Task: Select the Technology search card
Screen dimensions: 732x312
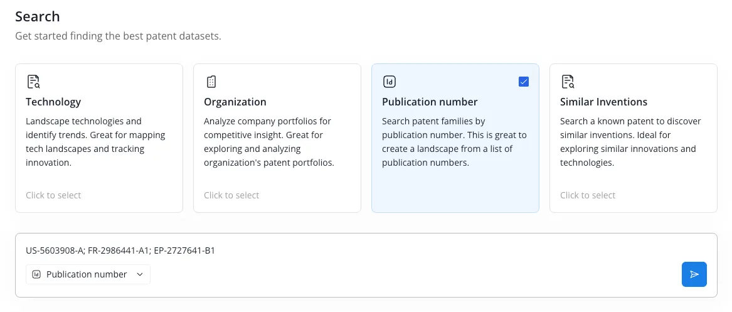Action: click(x=99, y=138)
